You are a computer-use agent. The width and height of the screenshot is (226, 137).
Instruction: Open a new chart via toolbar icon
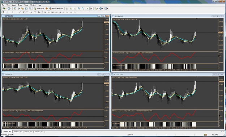click(x=4, y=9)
